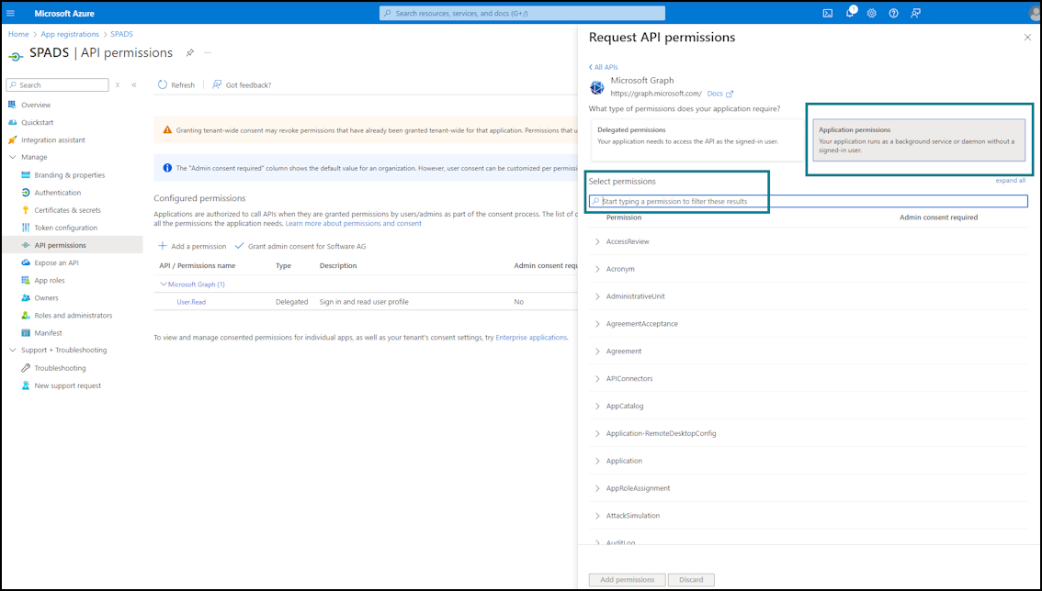The height and width of the screenshot is (591, 1042).
Task: Open Learn more about permissions and consent
Action: (354, 224)
